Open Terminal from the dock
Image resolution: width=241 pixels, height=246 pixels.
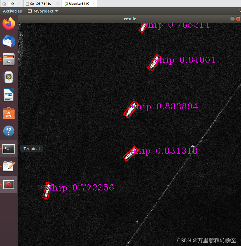tap(9, 149)
